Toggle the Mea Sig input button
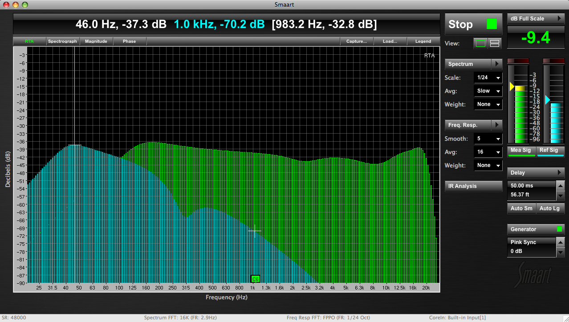Image resolution: width=569 pixels, height=322 pixels. tap(520, 151)
